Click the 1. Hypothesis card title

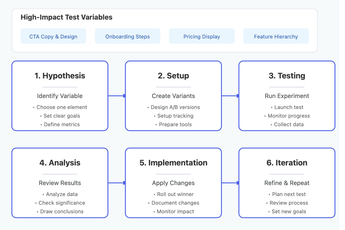pyautogui.click(x=60, y=76)
